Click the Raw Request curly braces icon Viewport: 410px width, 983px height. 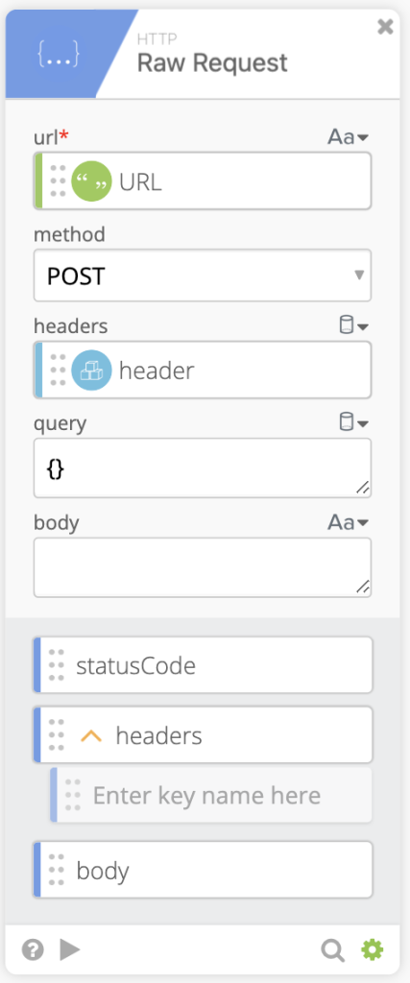point(59,55)
